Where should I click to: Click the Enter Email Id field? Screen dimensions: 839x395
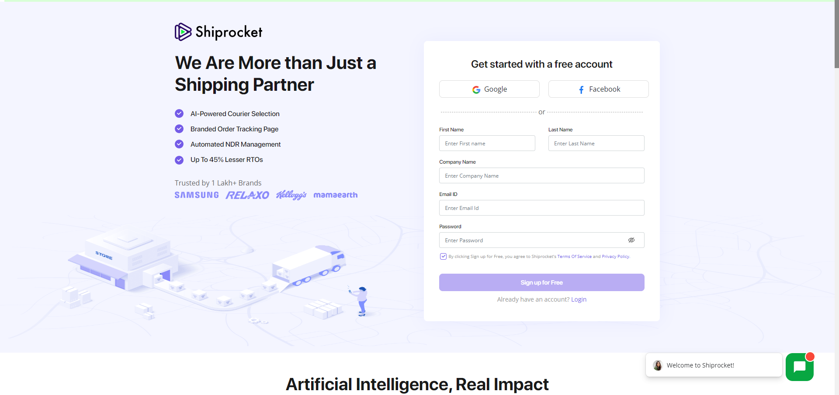541,208
